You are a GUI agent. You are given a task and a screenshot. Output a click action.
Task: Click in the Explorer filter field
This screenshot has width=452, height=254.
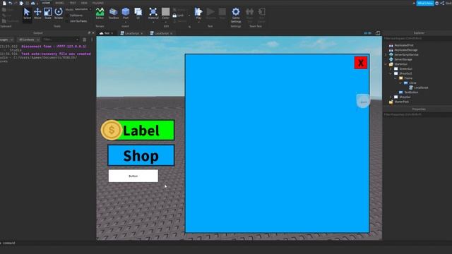[417, 38]
